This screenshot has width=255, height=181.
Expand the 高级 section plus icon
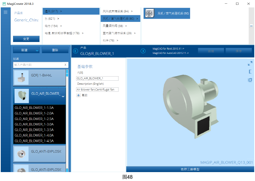point(78,95)
